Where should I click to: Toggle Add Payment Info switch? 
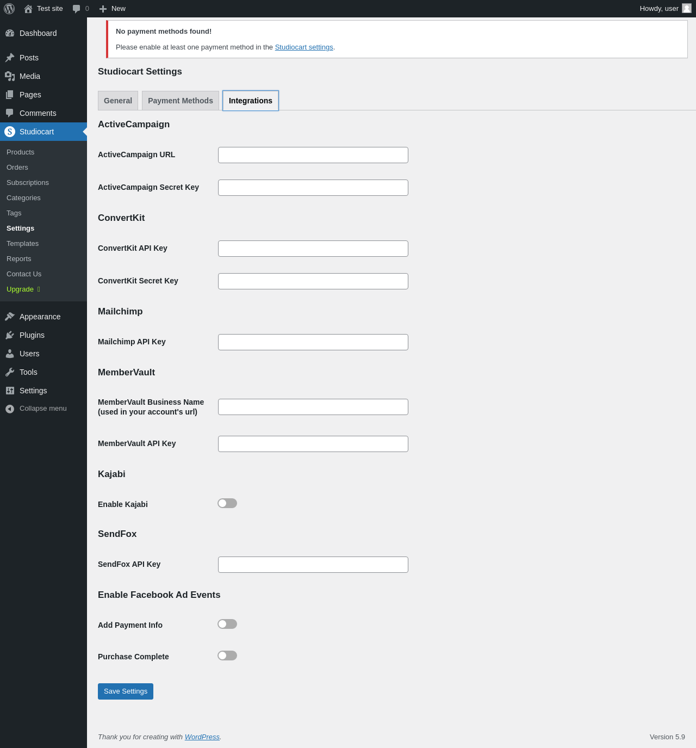[227, 624]
